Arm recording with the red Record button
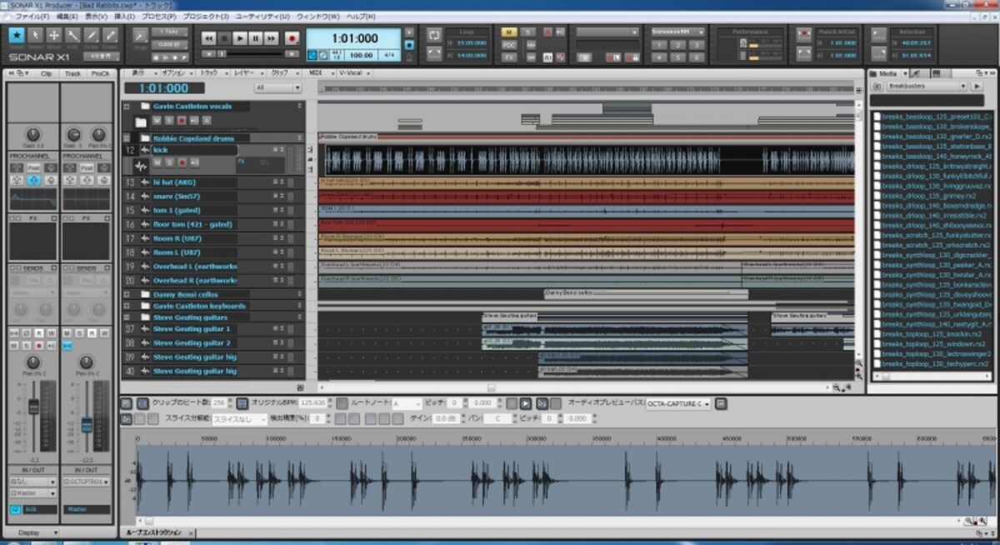1000x545 pixels. (x=292, y=38)
